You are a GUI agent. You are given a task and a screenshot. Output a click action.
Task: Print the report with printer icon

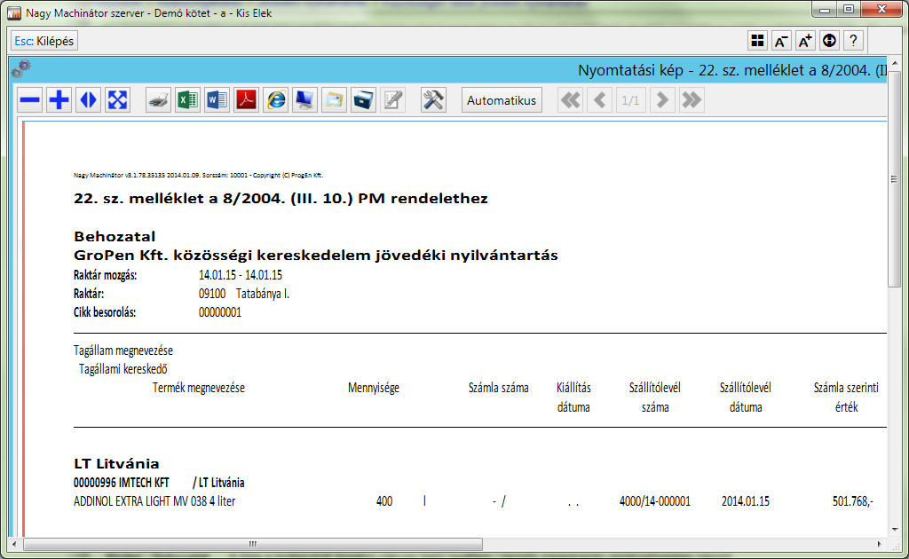coord(158,100)
